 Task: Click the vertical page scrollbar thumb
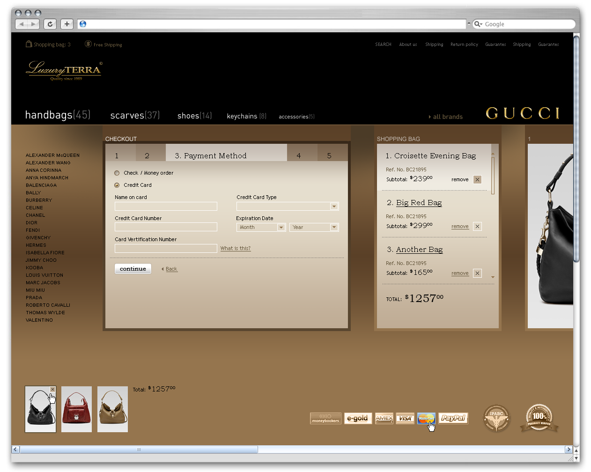click(x=576, y=149)
